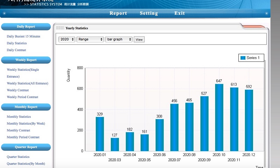Click the Yearly Statistics panel title
The height and width of the screenshot is (168, 280).
77,28
